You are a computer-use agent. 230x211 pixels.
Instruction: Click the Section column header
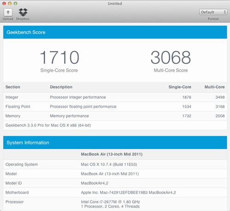(x=13, y=87)
